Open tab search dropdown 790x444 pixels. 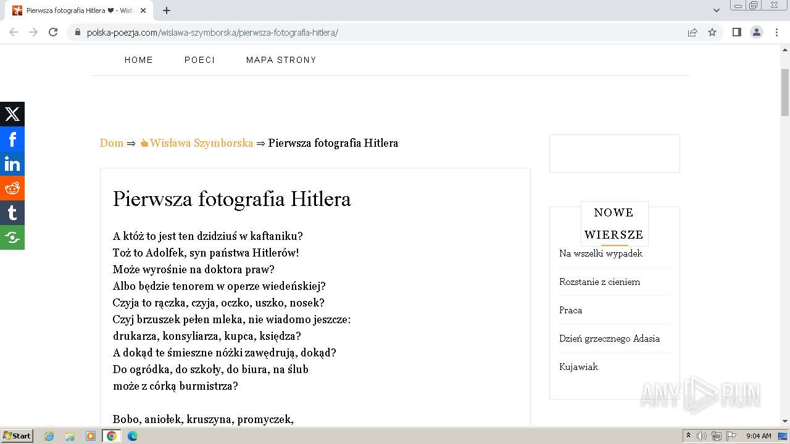point(717,10)
